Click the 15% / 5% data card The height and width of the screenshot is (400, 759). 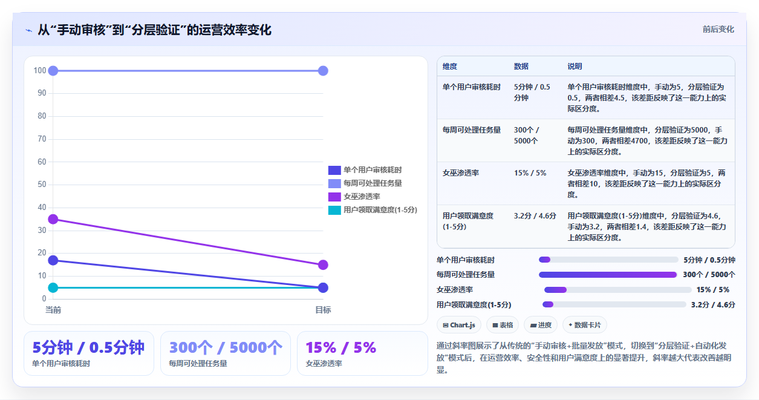[362, 353]
